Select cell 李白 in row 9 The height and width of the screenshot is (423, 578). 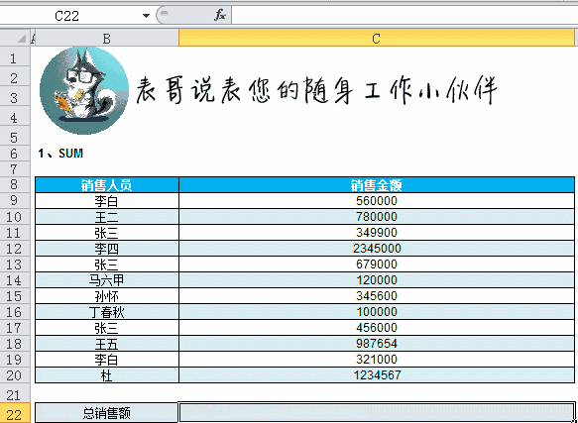point(107,201)
